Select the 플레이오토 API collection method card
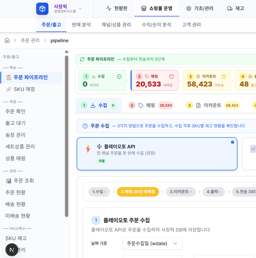256x258 pixels. (x=157, y=154)
